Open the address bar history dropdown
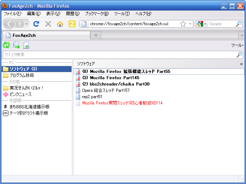This screenshot has width=246, height=184. pyautogui.click(x=190, y=24)
